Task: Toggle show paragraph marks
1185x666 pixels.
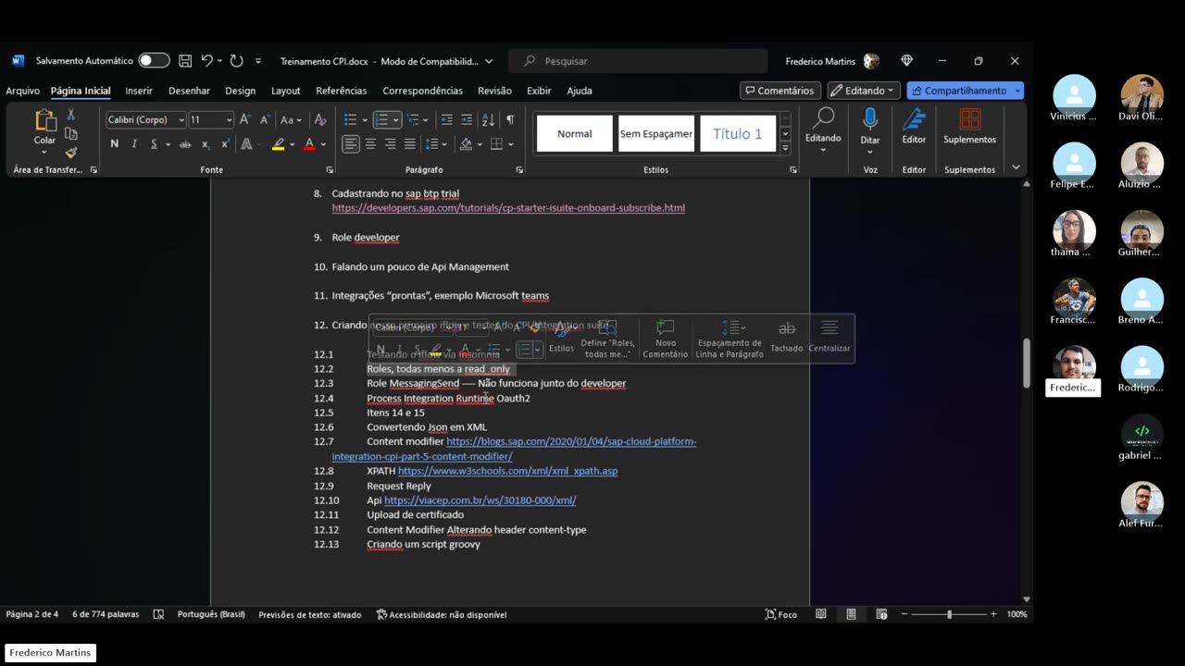Action: pyautogui.click(x=510, y=119)
